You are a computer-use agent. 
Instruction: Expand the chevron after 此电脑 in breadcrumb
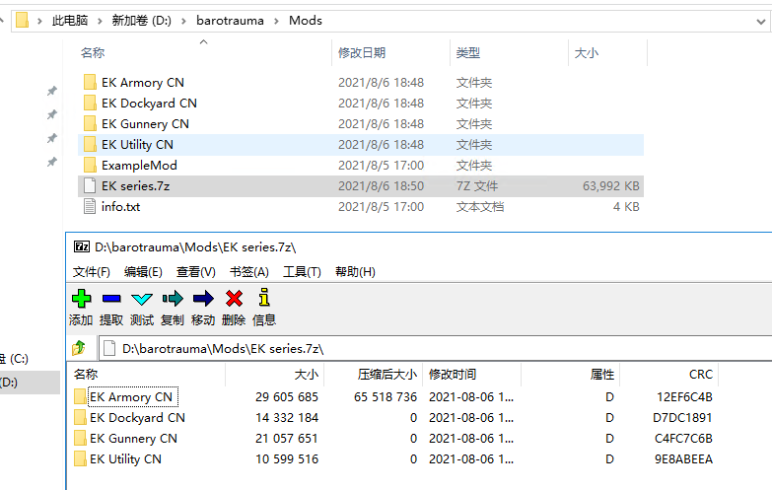click(x=100, y=21)
